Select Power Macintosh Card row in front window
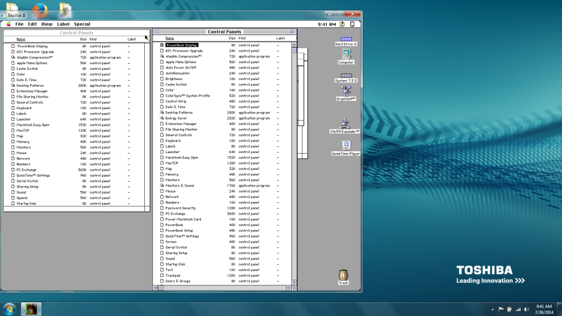 222,219
